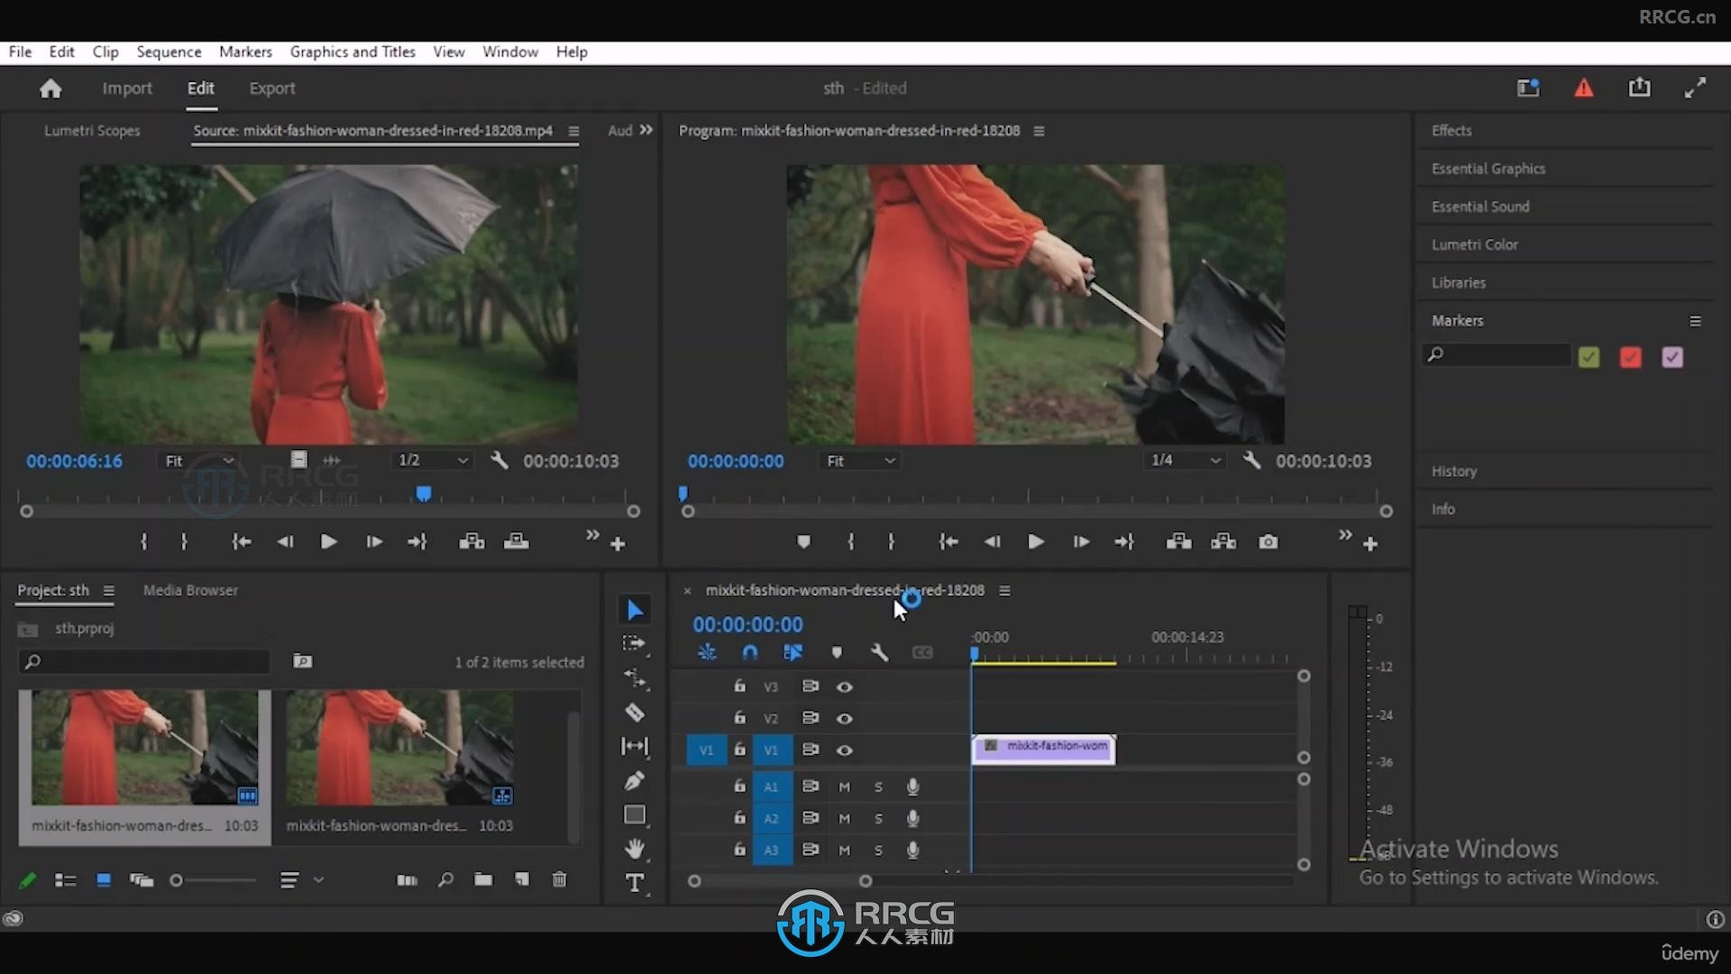Click the Export tab at top
This screenshot has width=1731, height=974.
coord(272,87)
